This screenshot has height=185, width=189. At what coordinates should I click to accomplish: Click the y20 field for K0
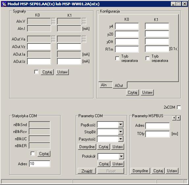tap(127, 34)
